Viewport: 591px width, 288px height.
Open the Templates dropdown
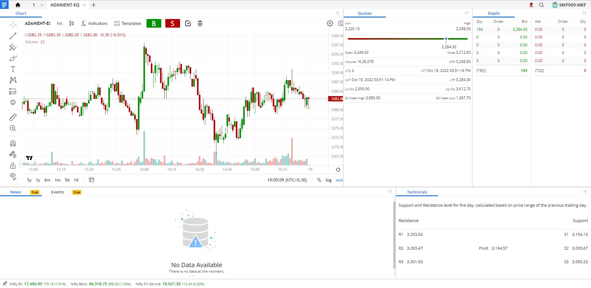click(127, 23)
